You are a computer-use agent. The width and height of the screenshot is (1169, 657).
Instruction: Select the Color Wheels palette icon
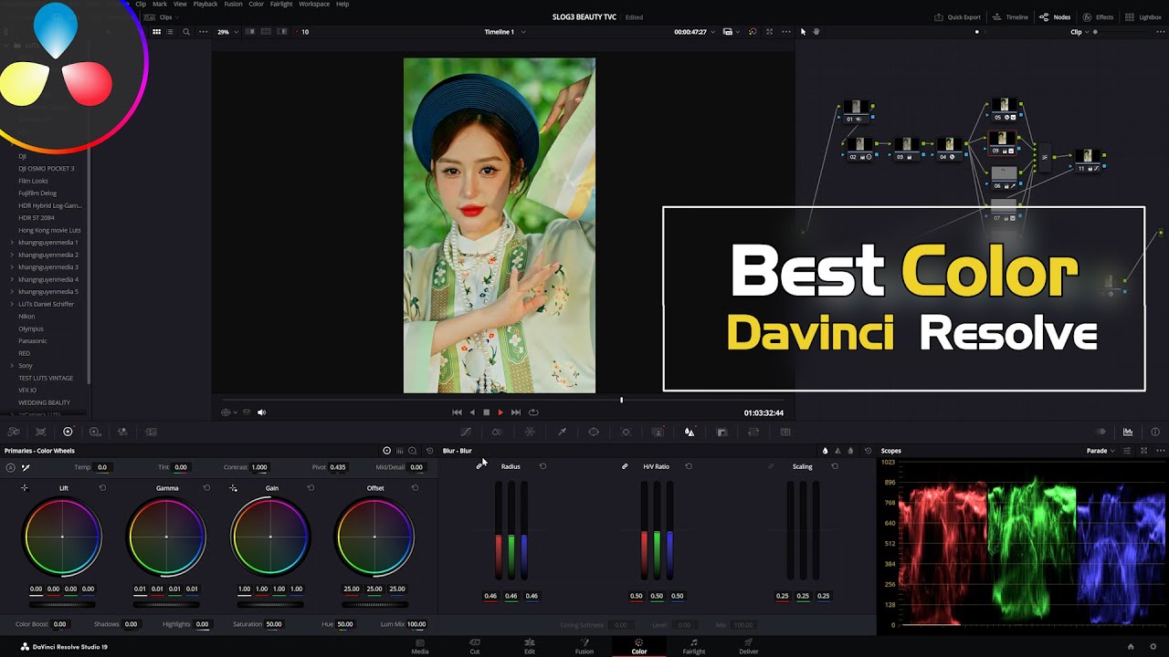pos(68,432)
